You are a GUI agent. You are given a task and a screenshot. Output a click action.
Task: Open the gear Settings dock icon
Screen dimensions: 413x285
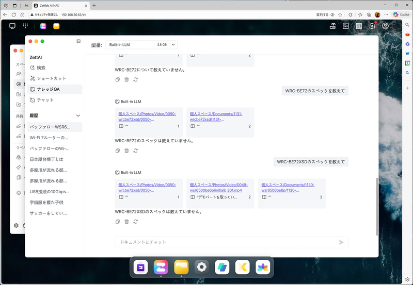point(202,267)
